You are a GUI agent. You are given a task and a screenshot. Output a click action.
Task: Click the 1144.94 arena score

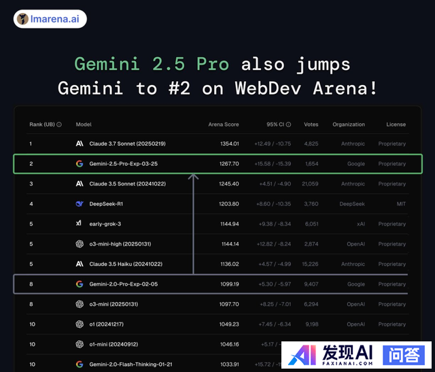click(230, 224)
